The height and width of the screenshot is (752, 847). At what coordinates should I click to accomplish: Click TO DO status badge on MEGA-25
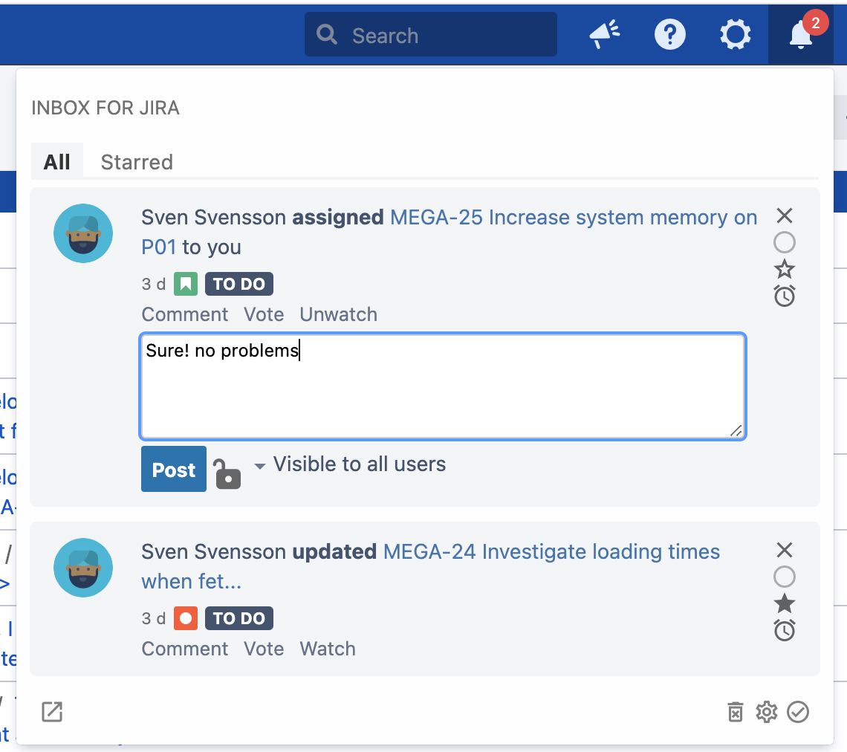238,284
